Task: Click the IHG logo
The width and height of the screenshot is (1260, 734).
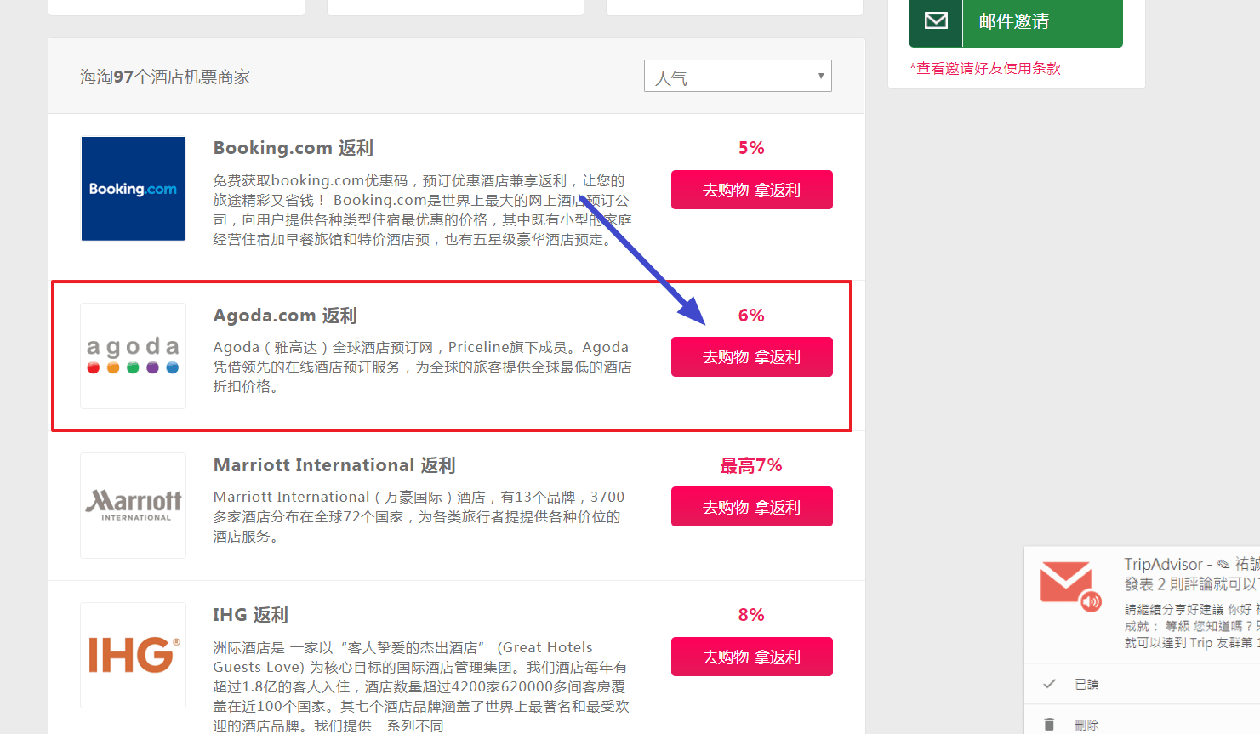Action: [134, 655]
